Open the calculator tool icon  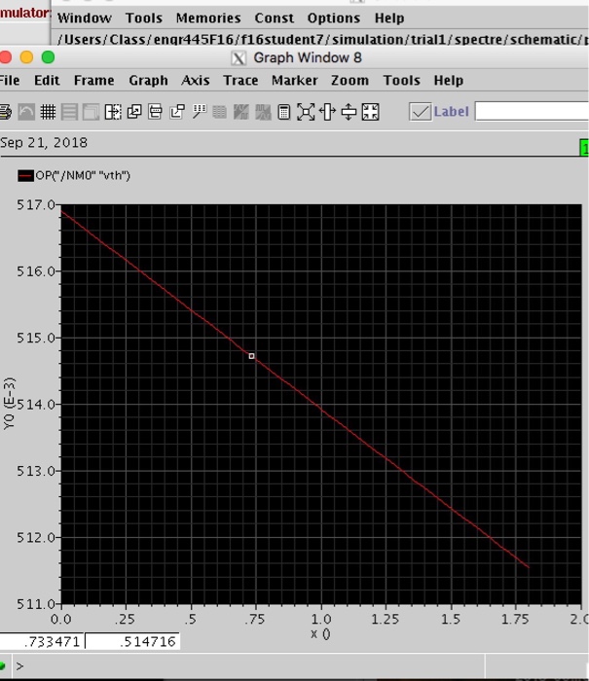tap(284, 112)
